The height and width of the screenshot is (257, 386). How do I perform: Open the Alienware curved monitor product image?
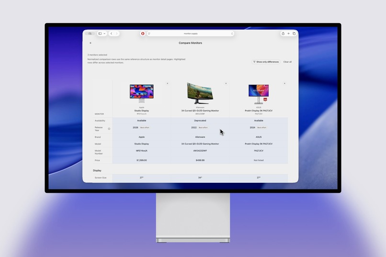click(x=200, y=93)
